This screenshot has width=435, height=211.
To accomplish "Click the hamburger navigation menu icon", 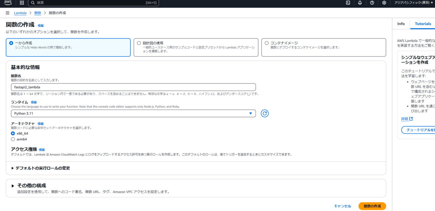I will click(7, 12).
